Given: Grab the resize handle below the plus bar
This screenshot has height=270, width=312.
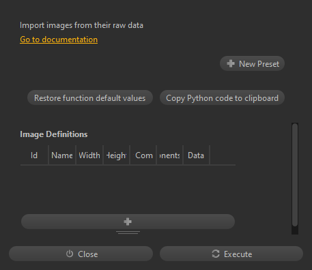Looking at the screenshot, I should (128, 232).
